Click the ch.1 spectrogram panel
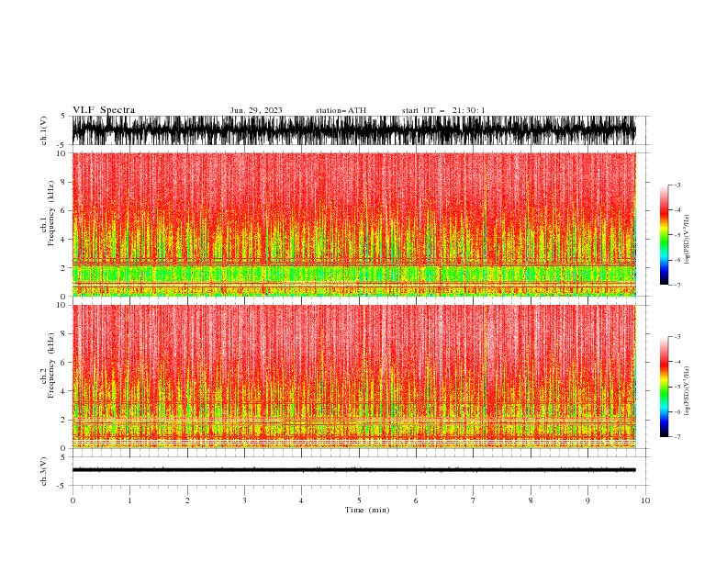This screenshot has width=727, height=562. [x=353, y=224]
